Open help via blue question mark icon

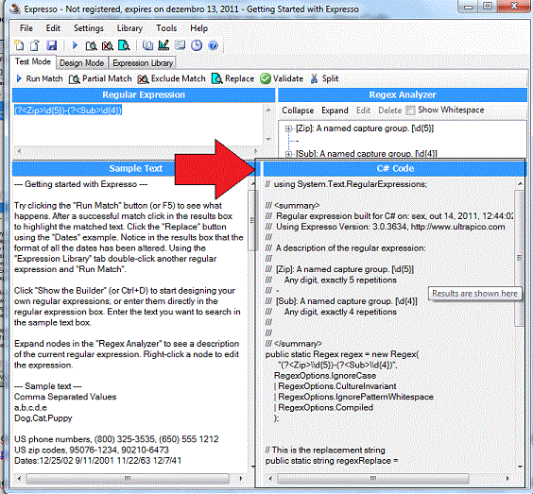214,45
